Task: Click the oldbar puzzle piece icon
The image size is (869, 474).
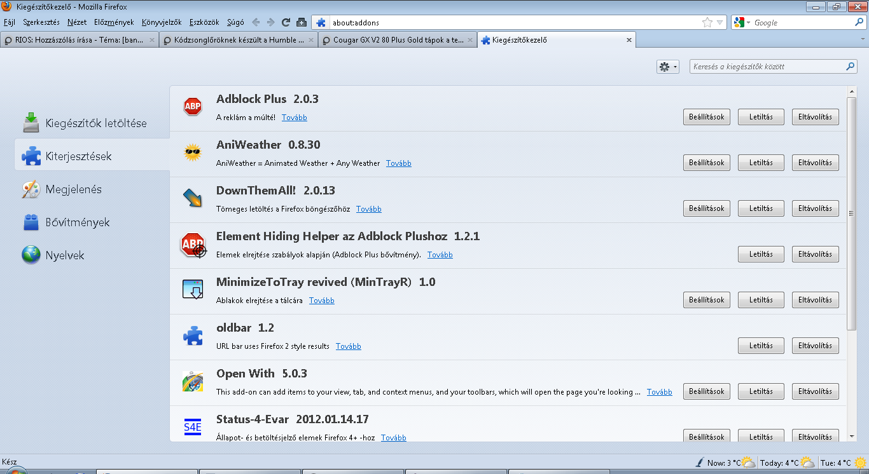Action: (x=193, y=335)
